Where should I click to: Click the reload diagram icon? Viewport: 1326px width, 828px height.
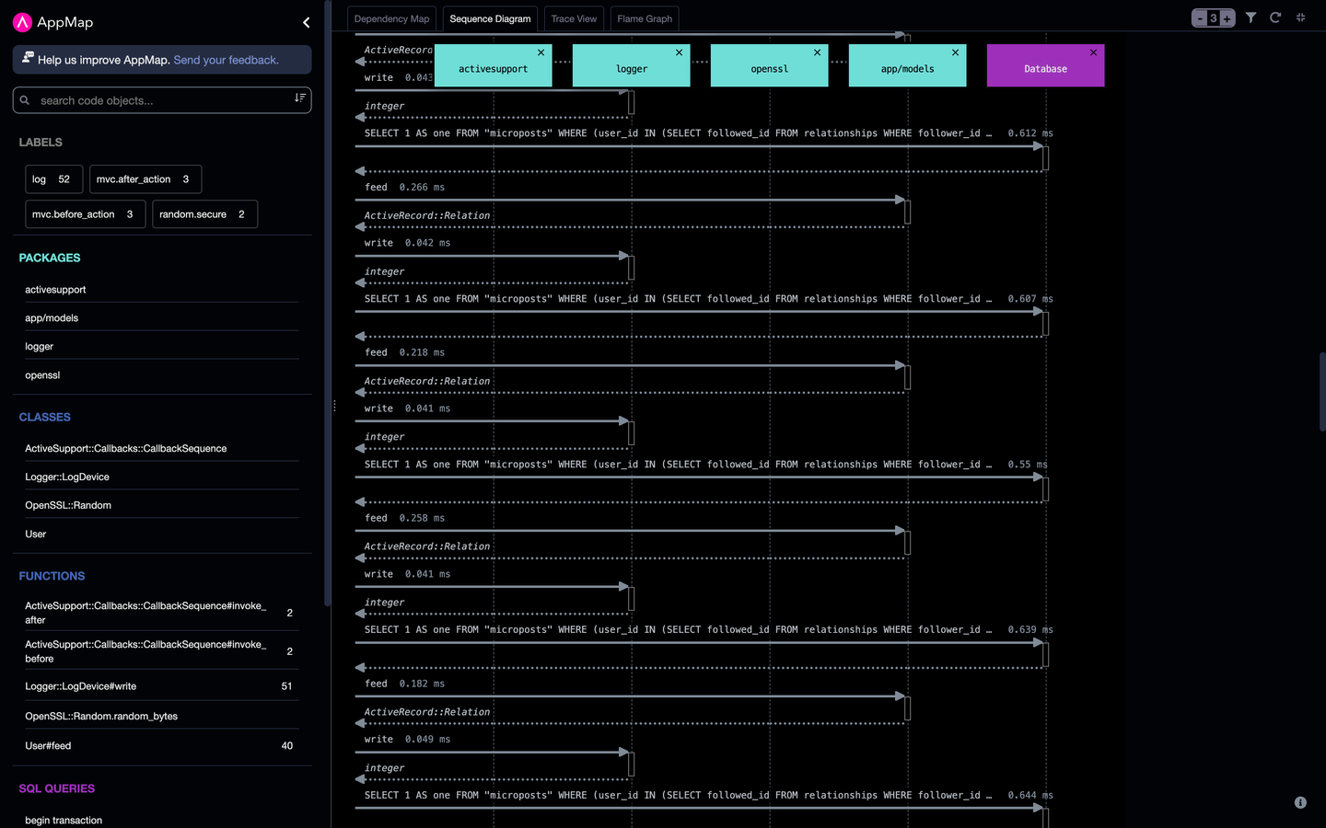pyautogui.click(x=1275, y=17)
